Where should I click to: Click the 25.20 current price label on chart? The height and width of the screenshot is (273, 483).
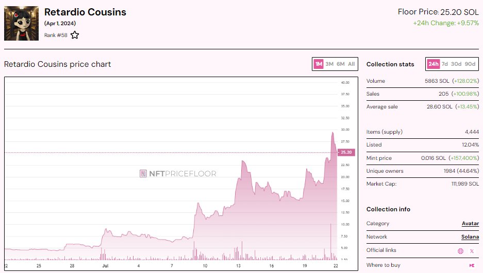(x=346, y=152)
